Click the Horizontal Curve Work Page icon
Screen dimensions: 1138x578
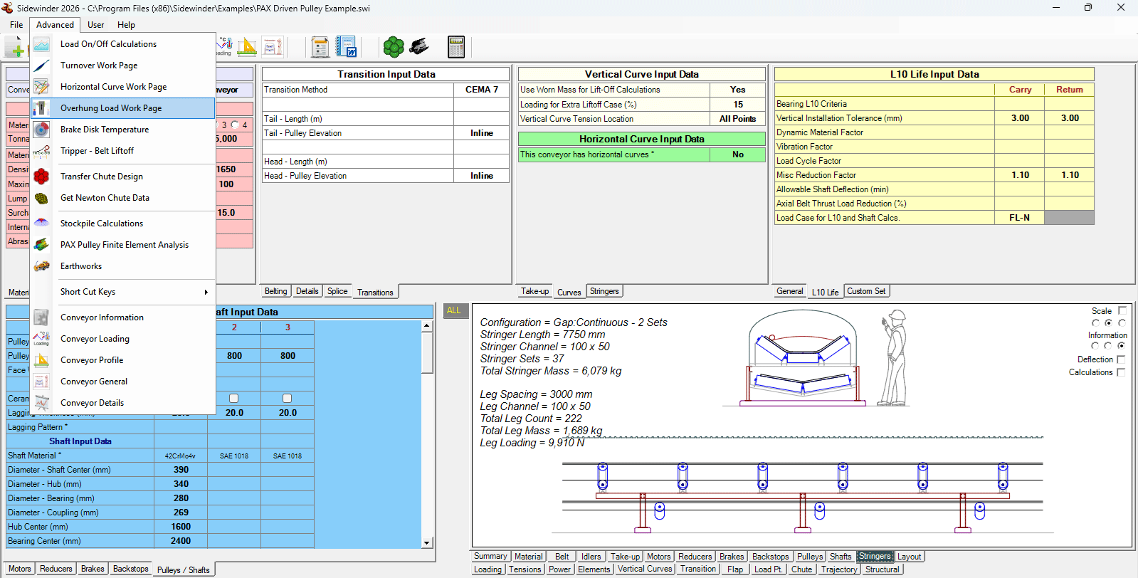point(41,87)
